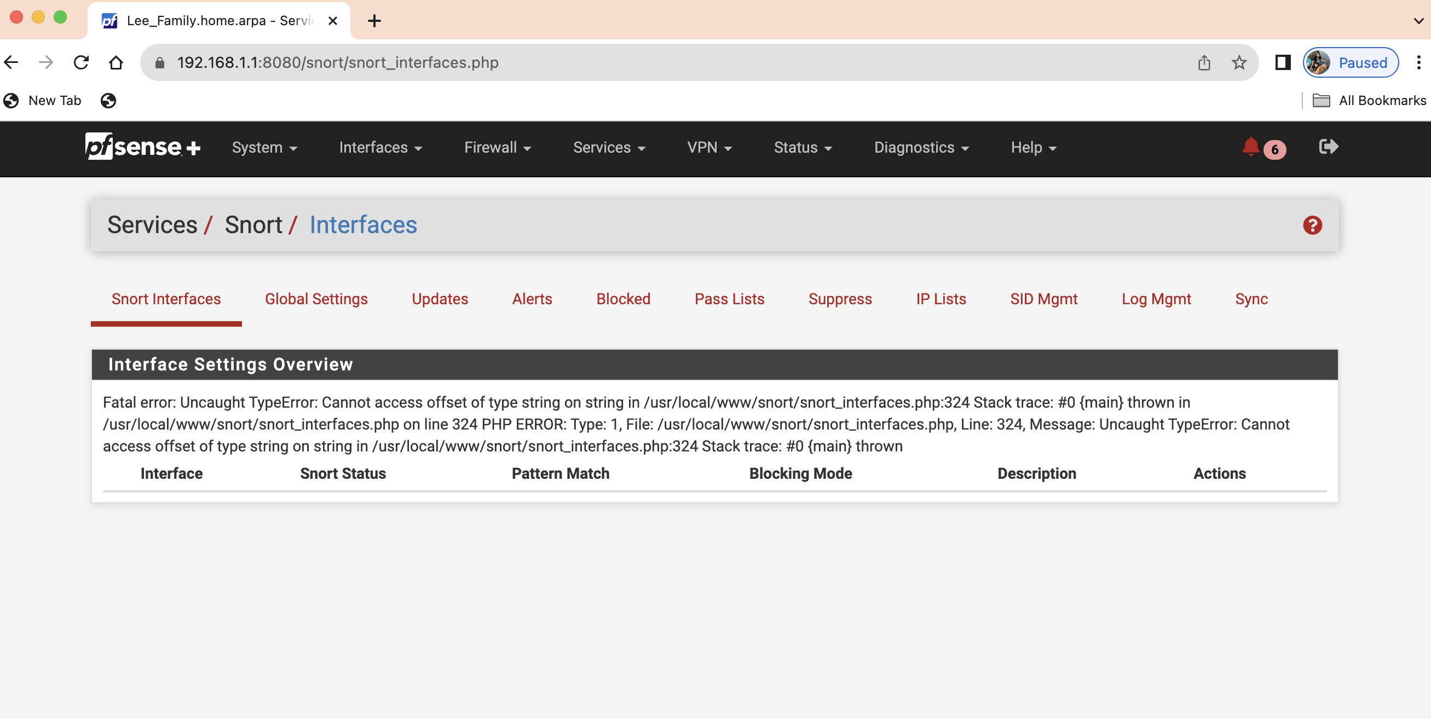
Task: Click the Blocking Mode column header
Action: 800,474
